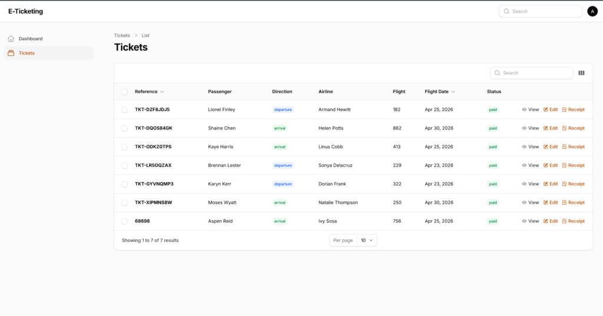The width and height of the screenshot is (603, 316).
Task: Check the TKT-DQOS84GK row checkbox
Action: click(x=125, y=128)
